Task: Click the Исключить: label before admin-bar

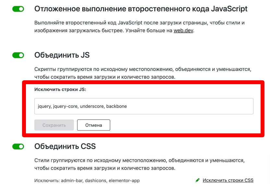Action: pyautogui.click(x=47, y=180)
